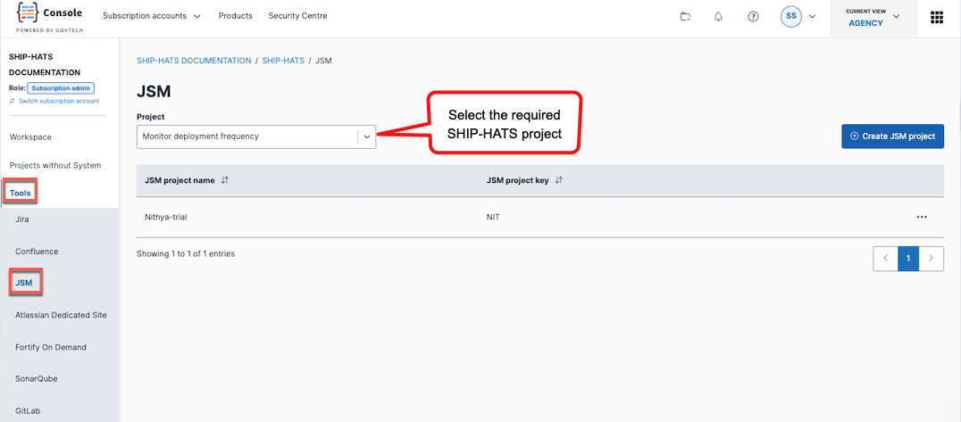Open the apps grid icon

(937, 17)
